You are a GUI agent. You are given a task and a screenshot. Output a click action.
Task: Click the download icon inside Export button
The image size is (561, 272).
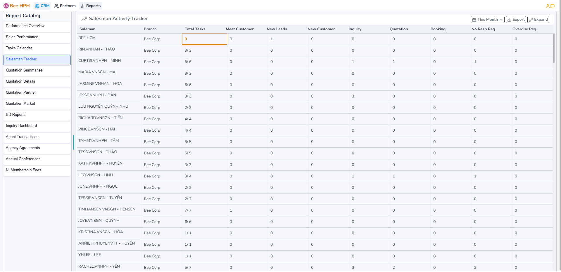click(510, 19)
